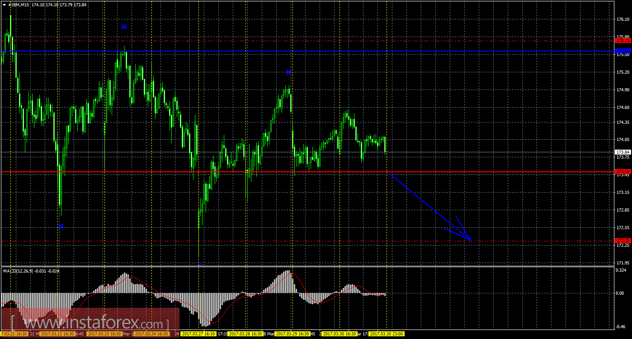
Task: Click the 172.55 price scale value
Action: pyautogui.click(x=623, y=228)
